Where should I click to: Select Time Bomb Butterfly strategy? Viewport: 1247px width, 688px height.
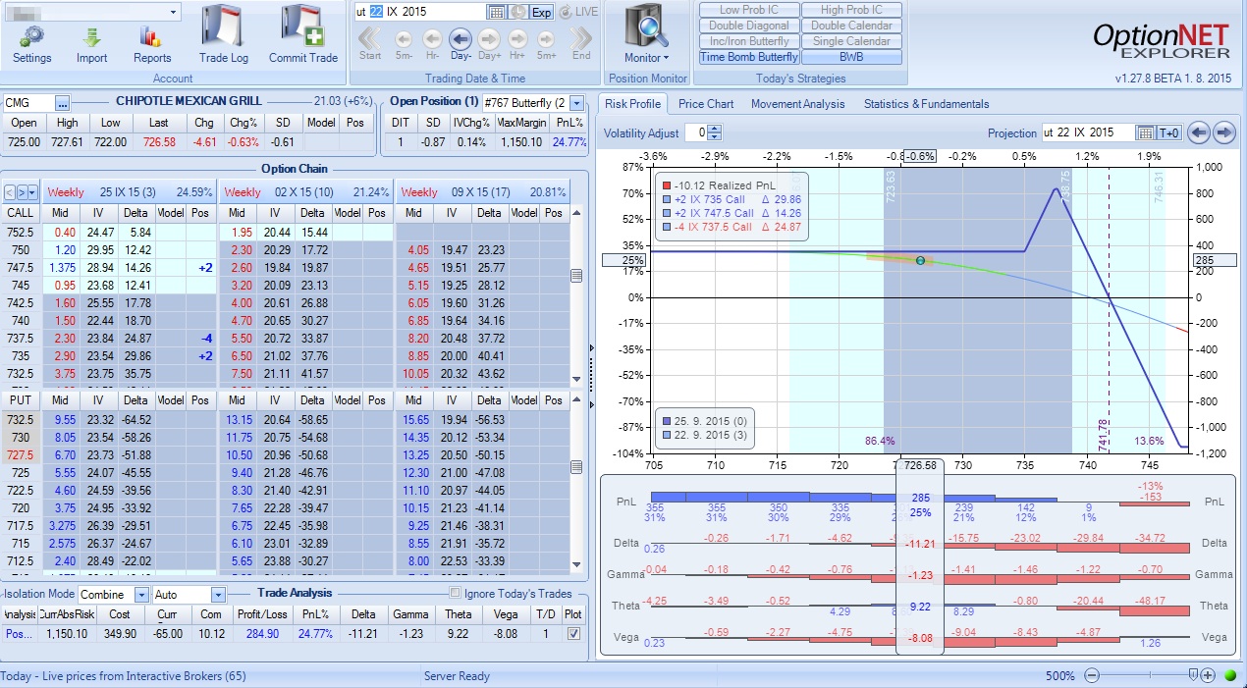click(749, 57)
